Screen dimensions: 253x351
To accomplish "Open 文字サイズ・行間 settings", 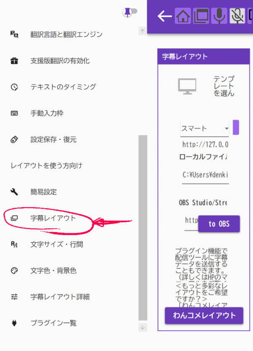I will tap(57, 244).
